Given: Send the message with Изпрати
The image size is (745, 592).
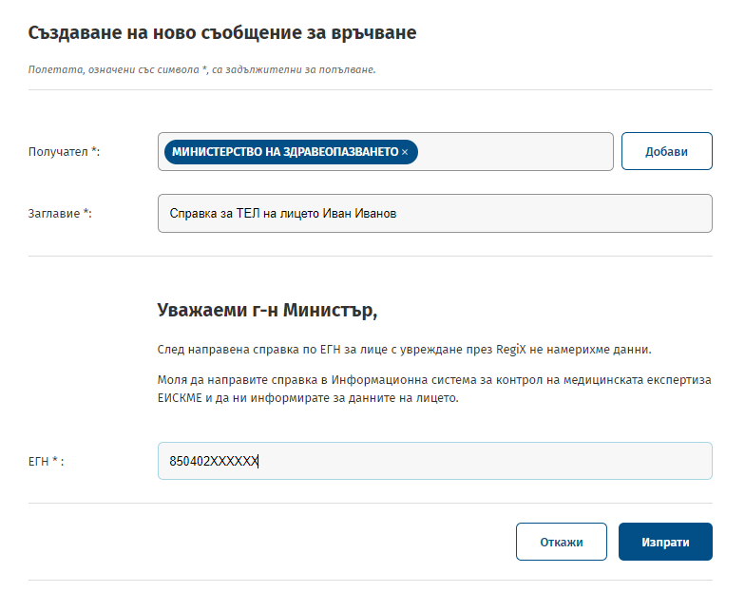Looking at the screenshot, I should click(665, 542).
